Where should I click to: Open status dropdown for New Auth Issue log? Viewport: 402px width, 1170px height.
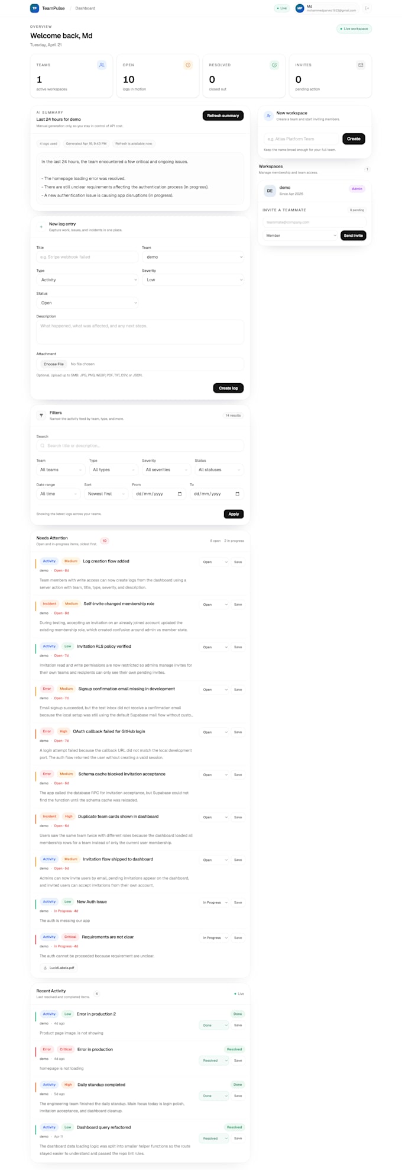click(214, 902)
